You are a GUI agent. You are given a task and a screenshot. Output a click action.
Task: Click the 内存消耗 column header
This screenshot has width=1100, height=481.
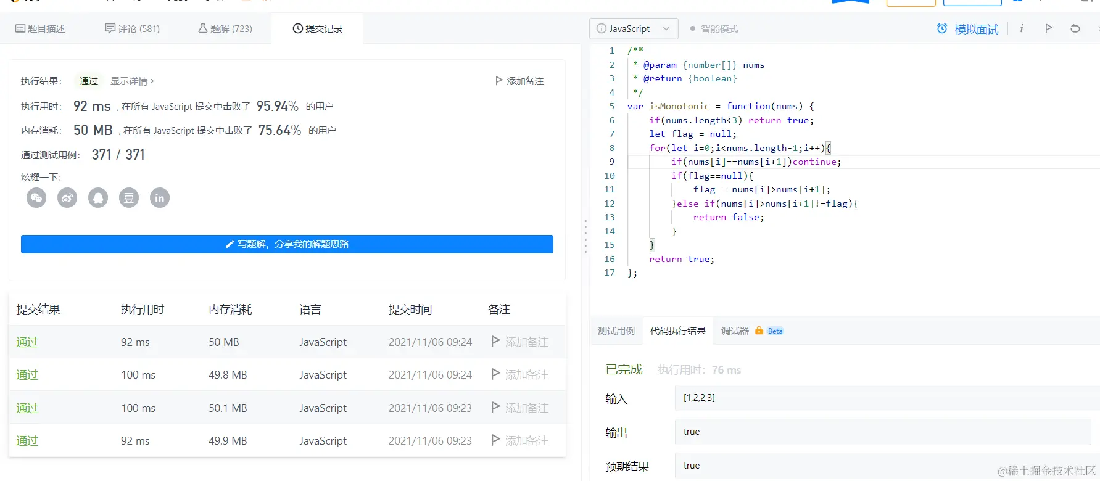click(230, 310)
